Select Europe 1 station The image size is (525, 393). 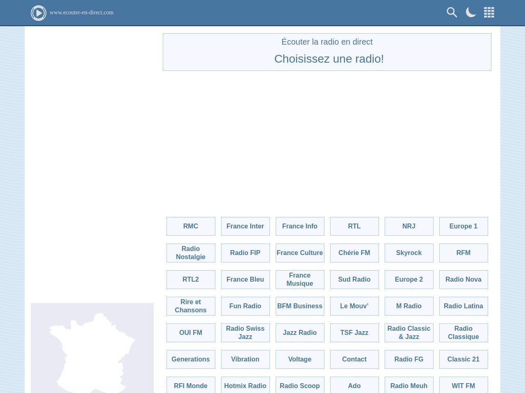[x=463, y=226]
